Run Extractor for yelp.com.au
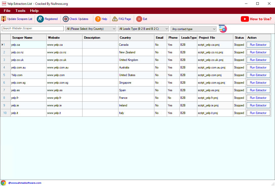 (x=258, y=67)
